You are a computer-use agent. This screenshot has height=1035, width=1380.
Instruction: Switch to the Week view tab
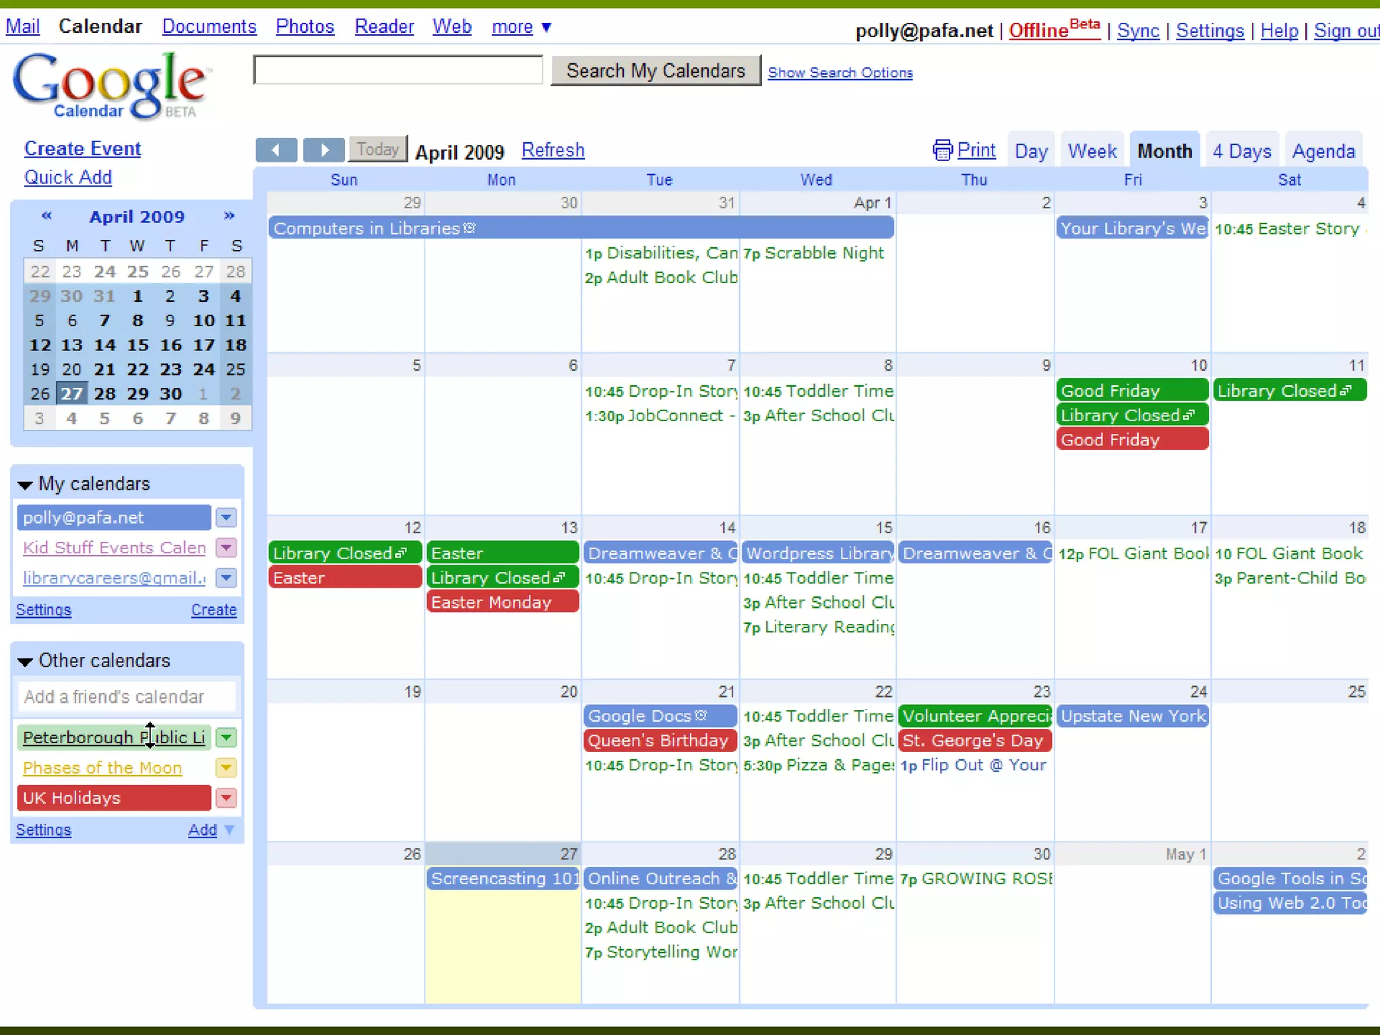click(x=1092, y=151)
